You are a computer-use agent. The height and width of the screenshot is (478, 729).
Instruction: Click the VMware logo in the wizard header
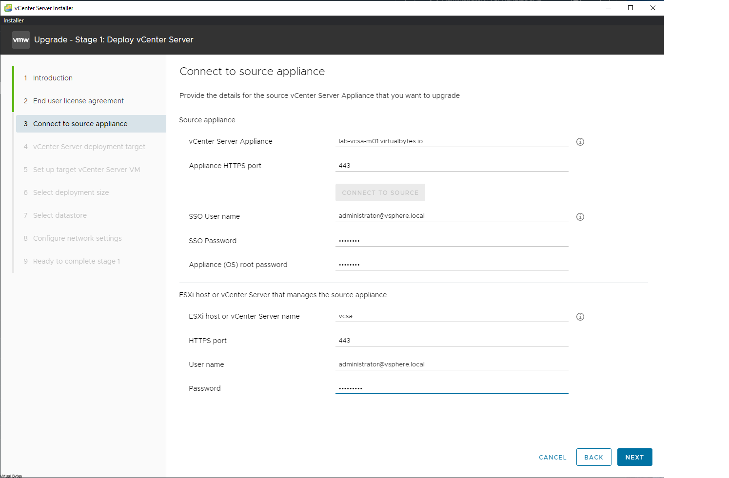[x=20, y=39]
